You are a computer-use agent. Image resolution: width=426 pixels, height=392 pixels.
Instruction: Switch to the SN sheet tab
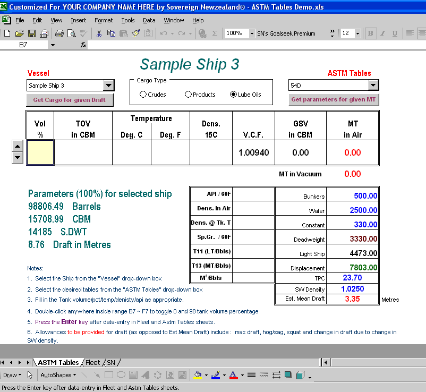(111, 362)
